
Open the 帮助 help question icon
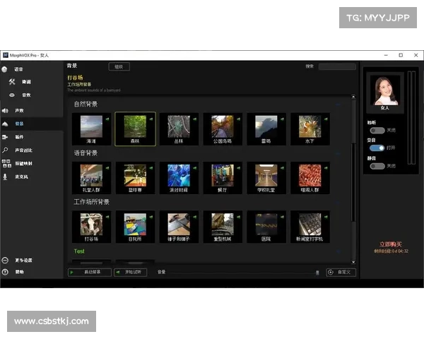(5, 272)
